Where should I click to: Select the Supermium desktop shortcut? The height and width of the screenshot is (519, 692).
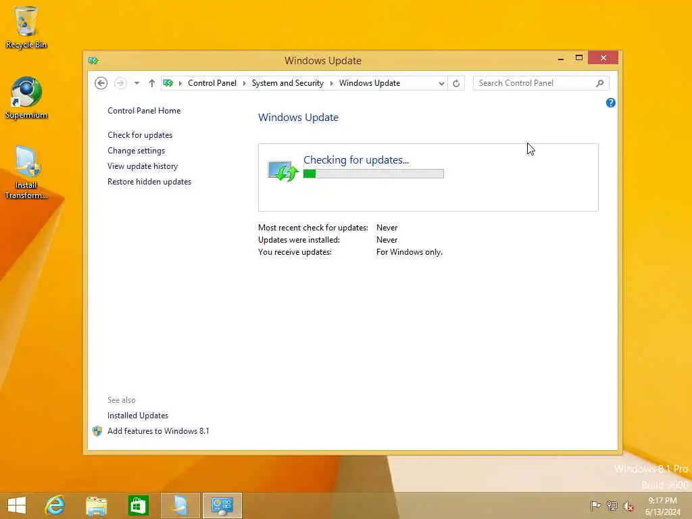click(x=26, y=98)
